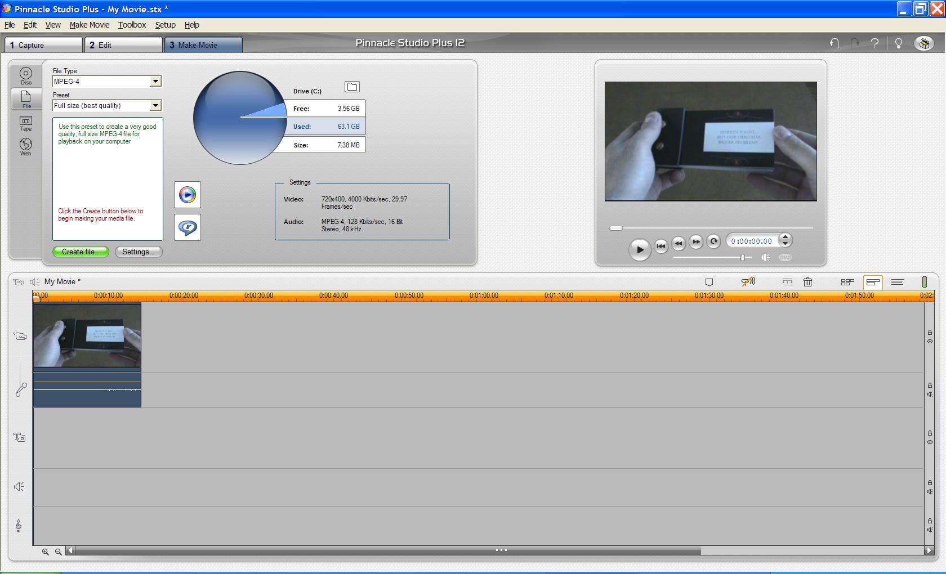Image resolution: width=946 pixels, height=574 pixels.
Task: Switch to the 2 Edit tab
Action: (123, 45)
